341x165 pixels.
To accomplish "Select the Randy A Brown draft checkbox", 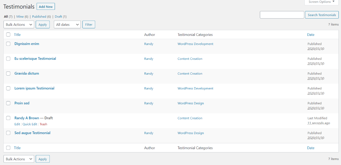I will [8, 118].
